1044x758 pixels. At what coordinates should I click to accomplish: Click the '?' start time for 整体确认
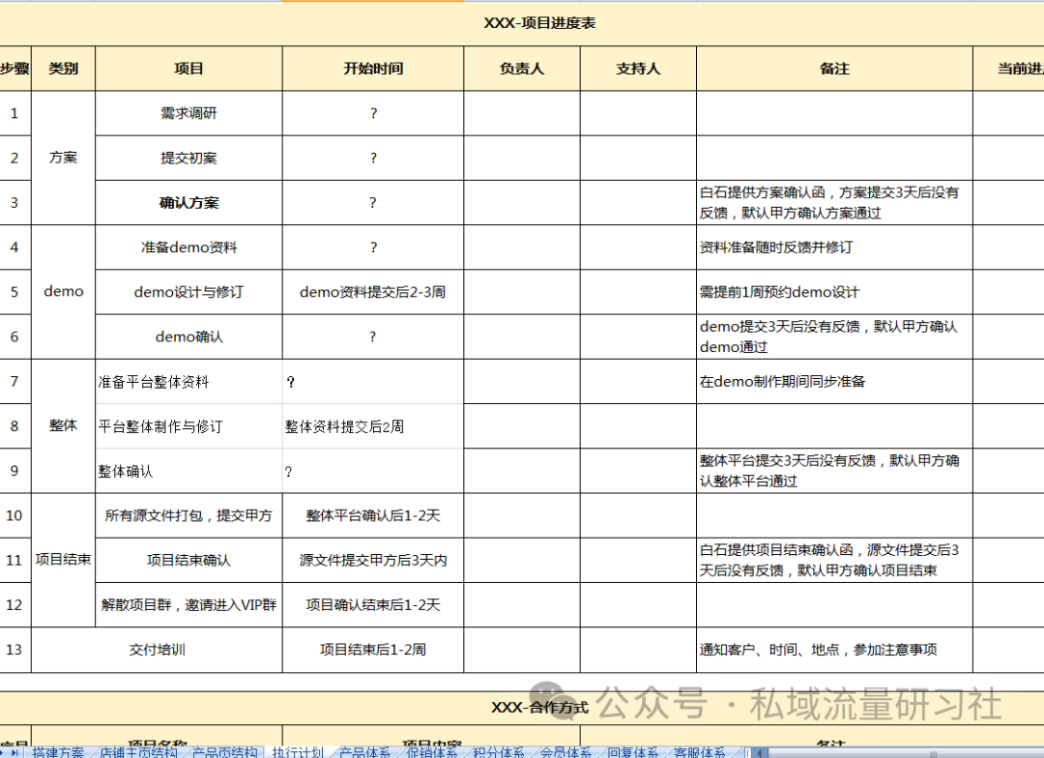(373, 471)
